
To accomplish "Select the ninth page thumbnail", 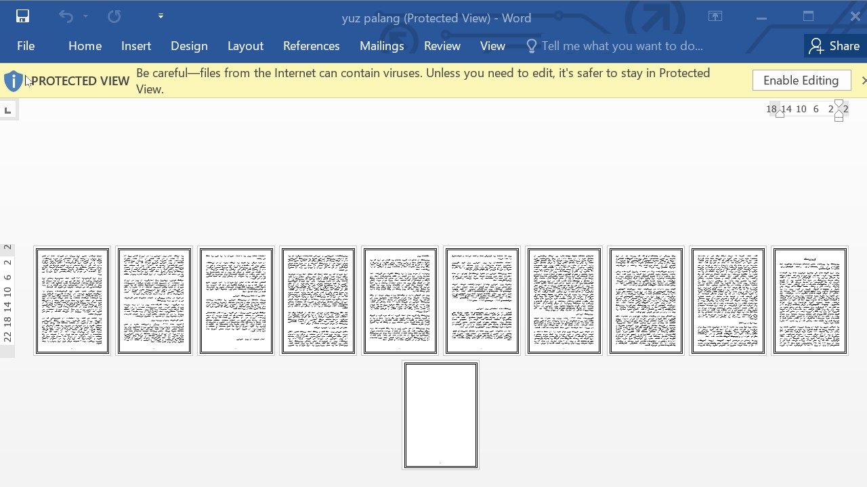I will (728, 301).
